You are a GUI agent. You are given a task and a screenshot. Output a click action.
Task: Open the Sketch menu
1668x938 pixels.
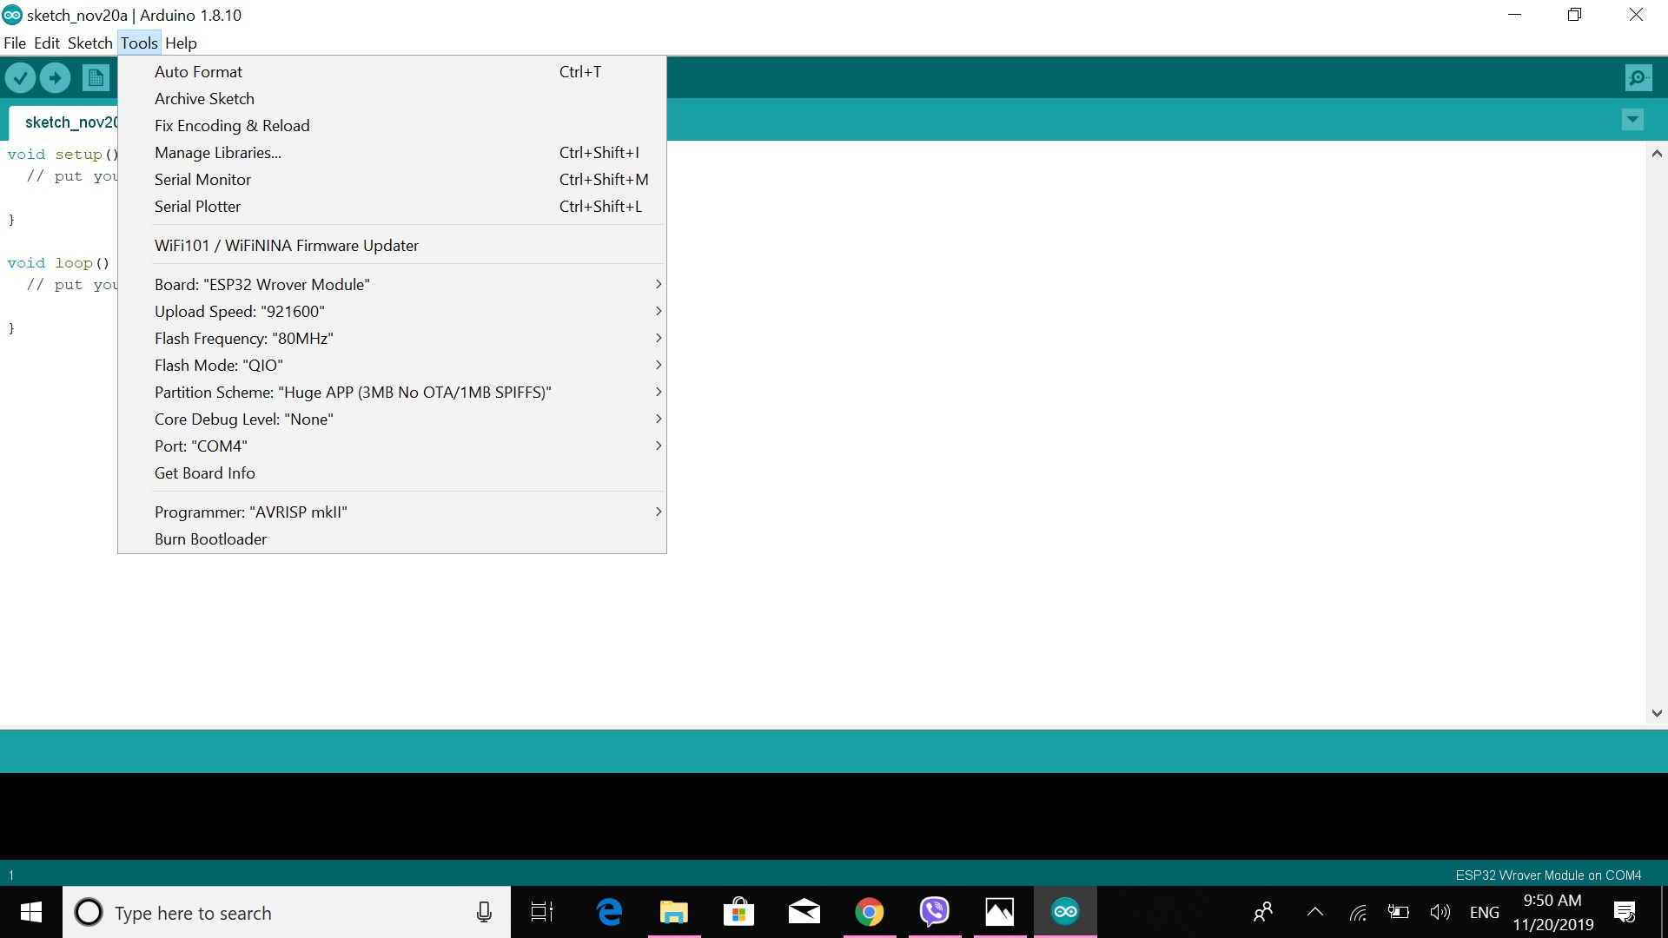(90, 43)
